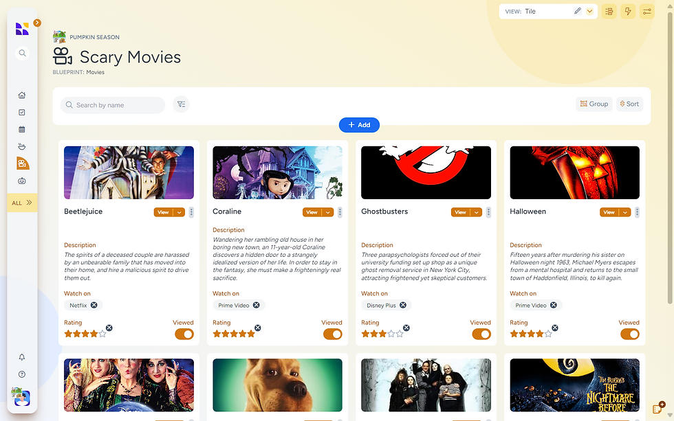Remove the Prime Video tag on Coraline
Viewport: 674px width, 421px height.
pos(256,305)
